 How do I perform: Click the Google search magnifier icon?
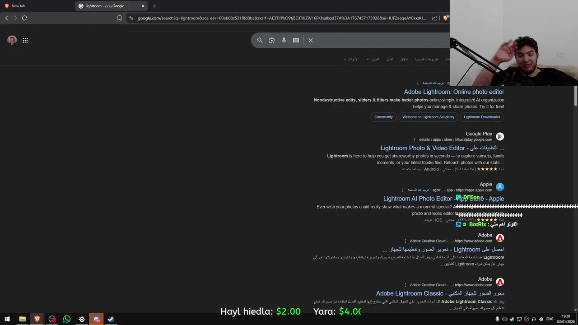tap(260, 40)
